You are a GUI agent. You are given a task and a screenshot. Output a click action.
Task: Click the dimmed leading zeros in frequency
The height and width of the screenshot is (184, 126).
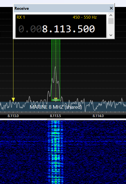click(x=30, y=29)
